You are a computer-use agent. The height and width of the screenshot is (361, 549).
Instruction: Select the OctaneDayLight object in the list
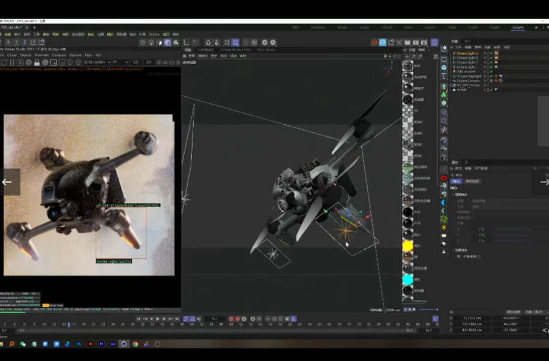[469, 76]
